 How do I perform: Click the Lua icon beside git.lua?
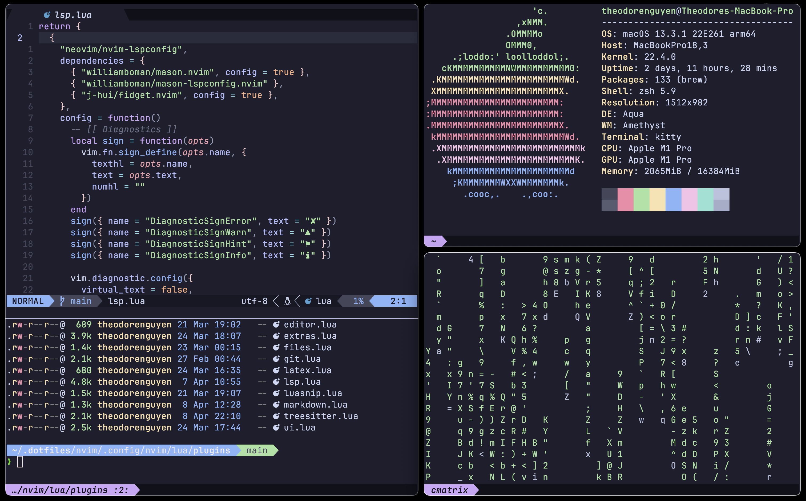point(276,359)
